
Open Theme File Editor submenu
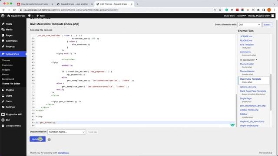click(11, 84)
